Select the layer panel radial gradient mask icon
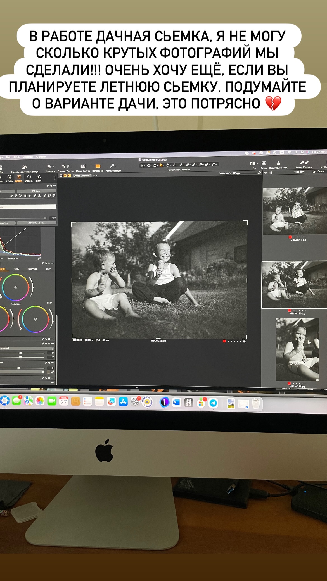This screenshot has height=581, width=327. (x=30, y=196)
